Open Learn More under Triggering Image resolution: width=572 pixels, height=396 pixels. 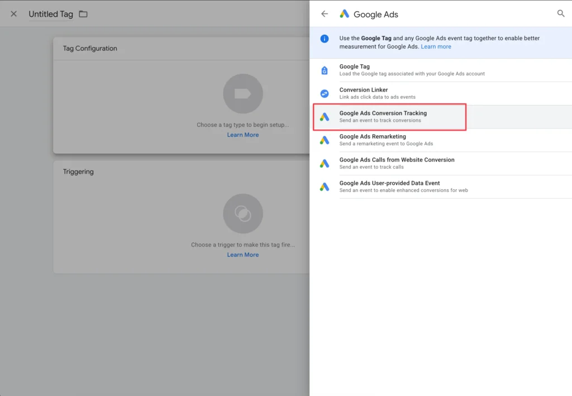coord(243,255)
